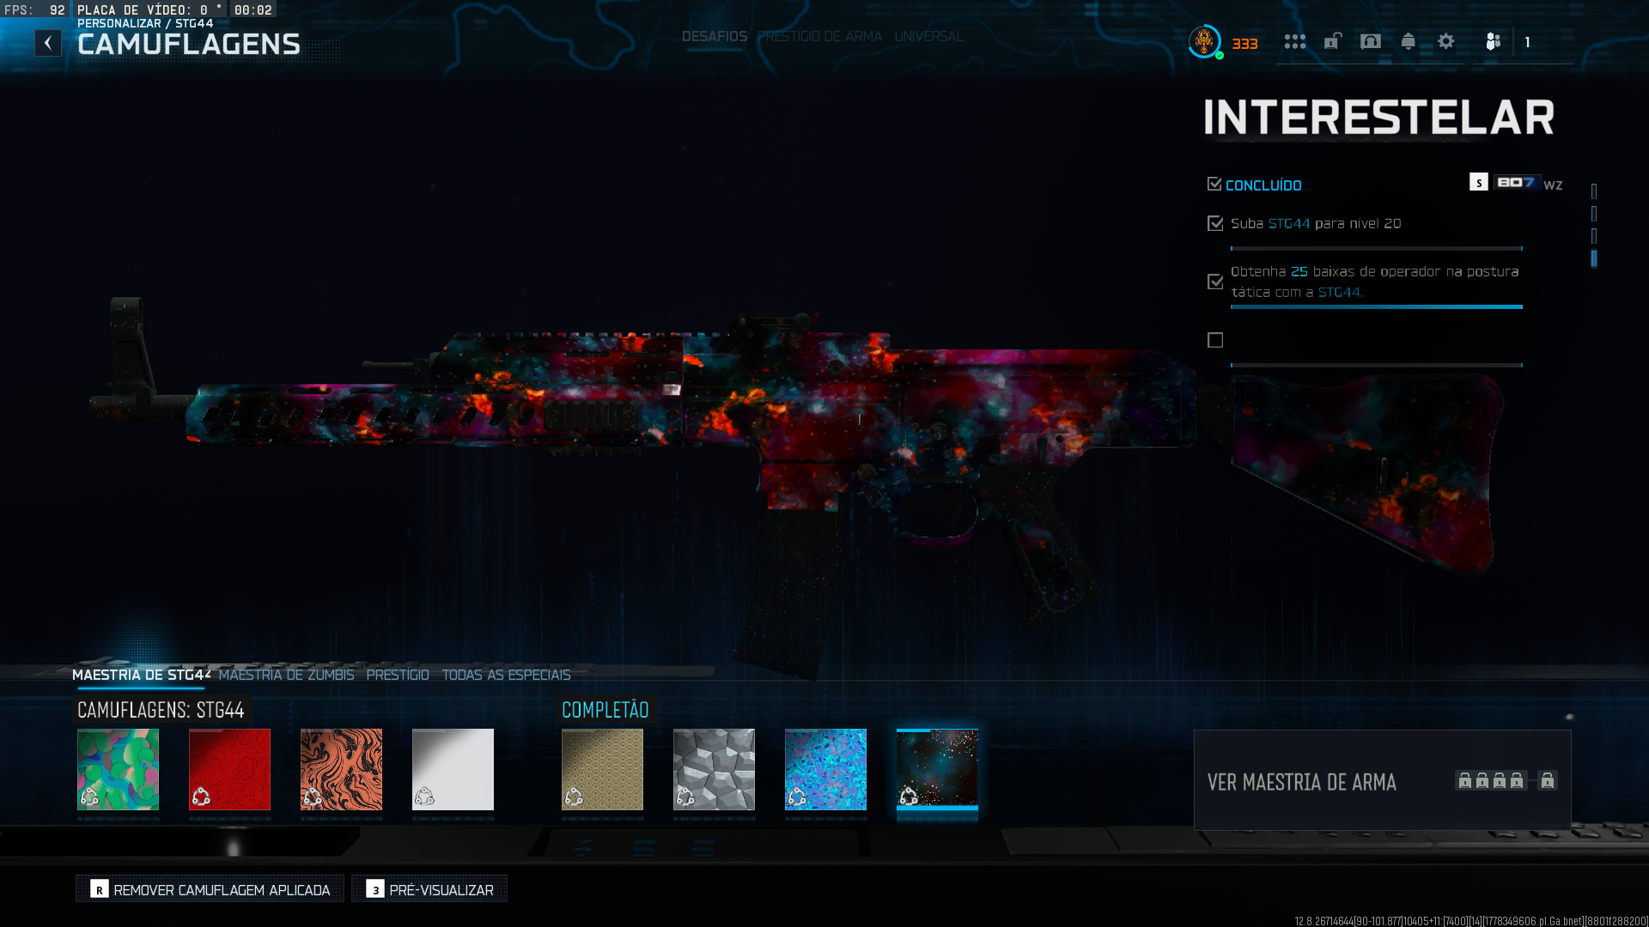Switch to the Prestígio de Arma tab
Screen dimensions: 1649x927
[x=819, y=36]
